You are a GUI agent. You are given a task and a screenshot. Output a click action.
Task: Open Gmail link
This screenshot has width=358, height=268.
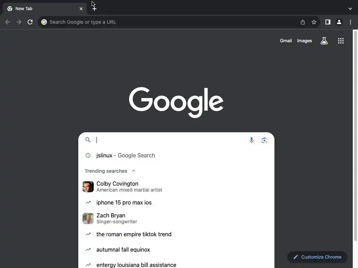pos(286,40)
